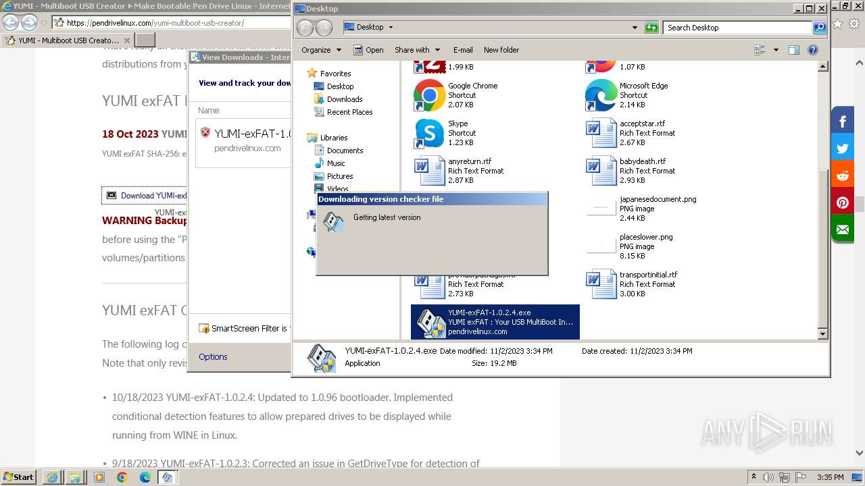Select the transportinitial.rtf file icon
Image resolution: width=865 pixels, height=486 pixels.
click(601, 284)
